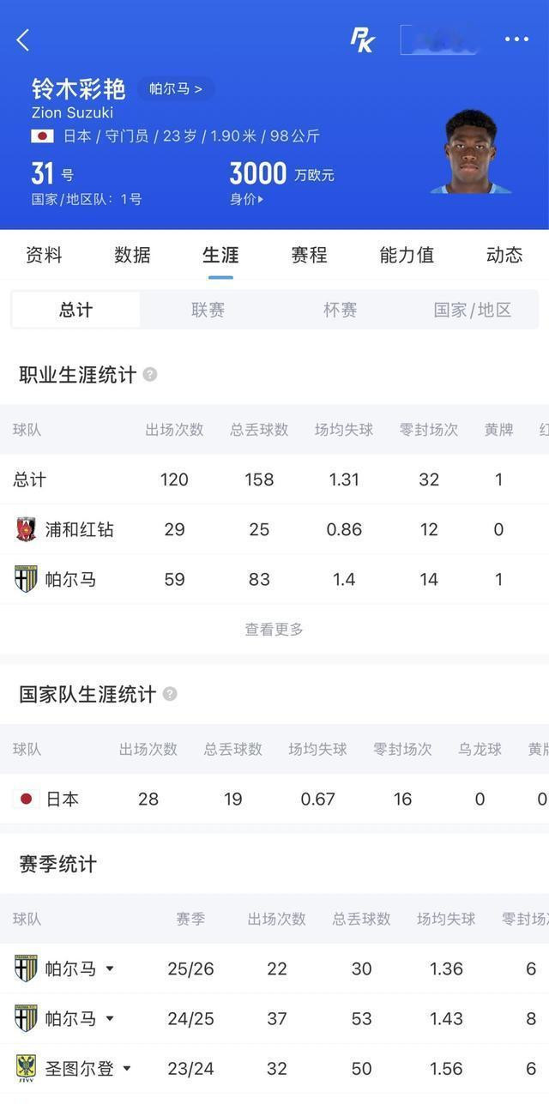
Task: Switch to the 数据 tab
Action: click(x=132, y=255)
